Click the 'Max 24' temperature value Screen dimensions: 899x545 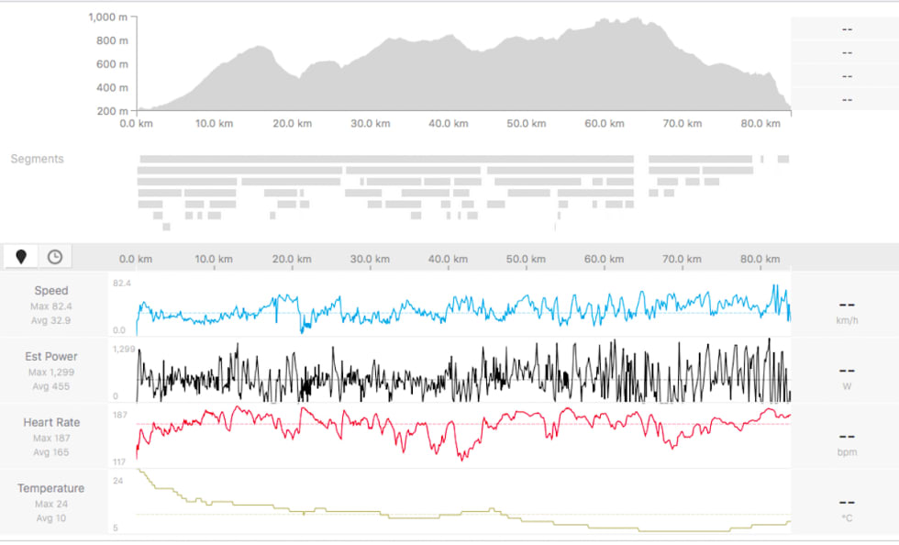pyautogui.click(x=51, y=505)
